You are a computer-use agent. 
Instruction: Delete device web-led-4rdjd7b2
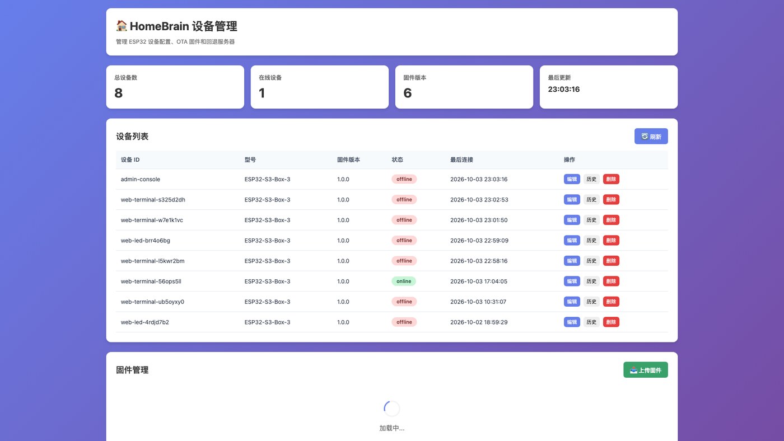(611, 322)
